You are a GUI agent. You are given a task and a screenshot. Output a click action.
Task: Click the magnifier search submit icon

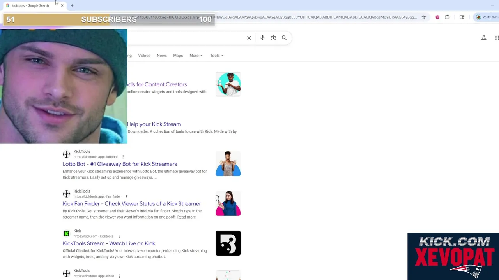pyautogui.click(x=284, y=38)
